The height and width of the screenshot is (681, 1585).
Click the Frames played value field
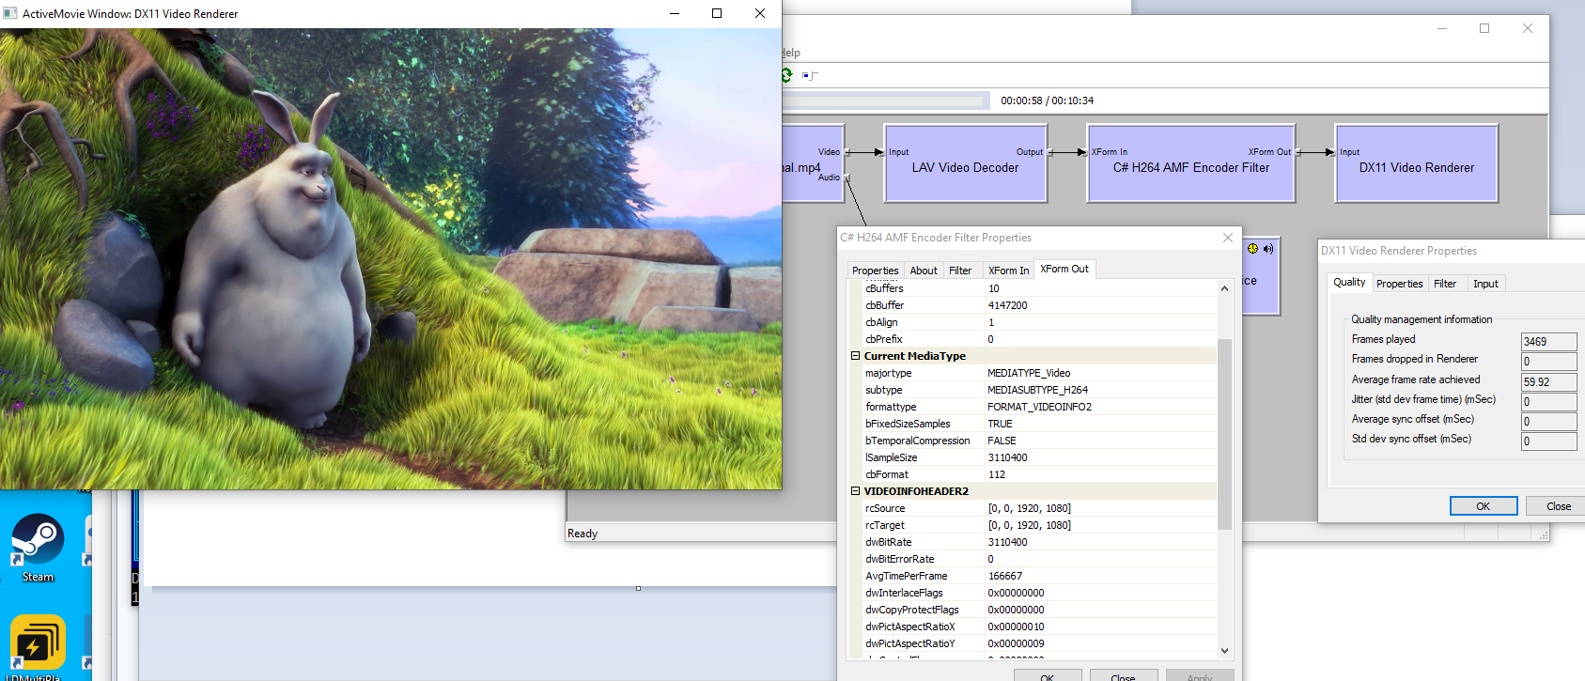pos(1548,342)
